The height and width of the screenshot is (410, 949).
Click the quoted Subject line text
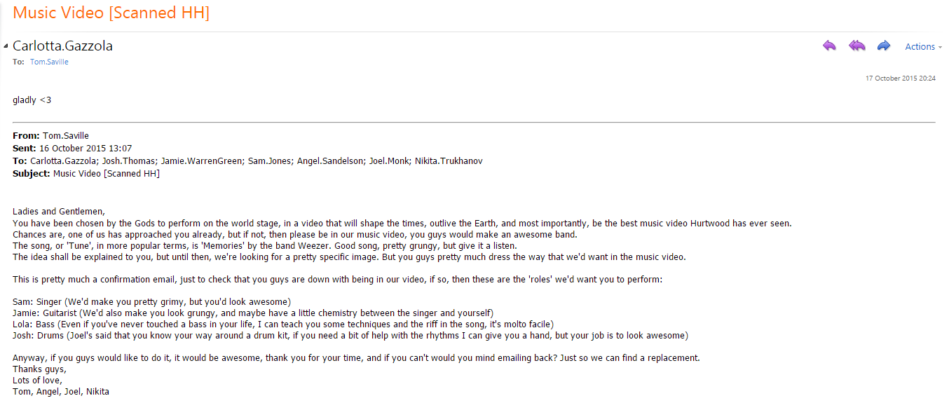click(x=107, y=174)
